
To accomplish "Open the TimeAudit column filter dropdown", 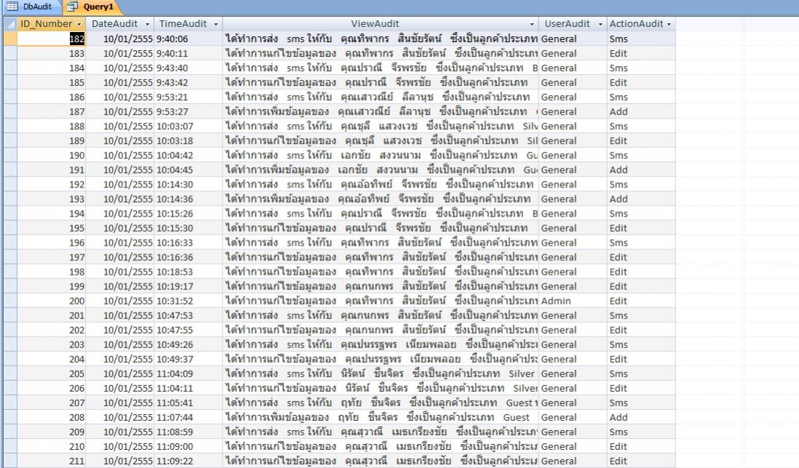I will pyautogui.click(x=215, y=24).
